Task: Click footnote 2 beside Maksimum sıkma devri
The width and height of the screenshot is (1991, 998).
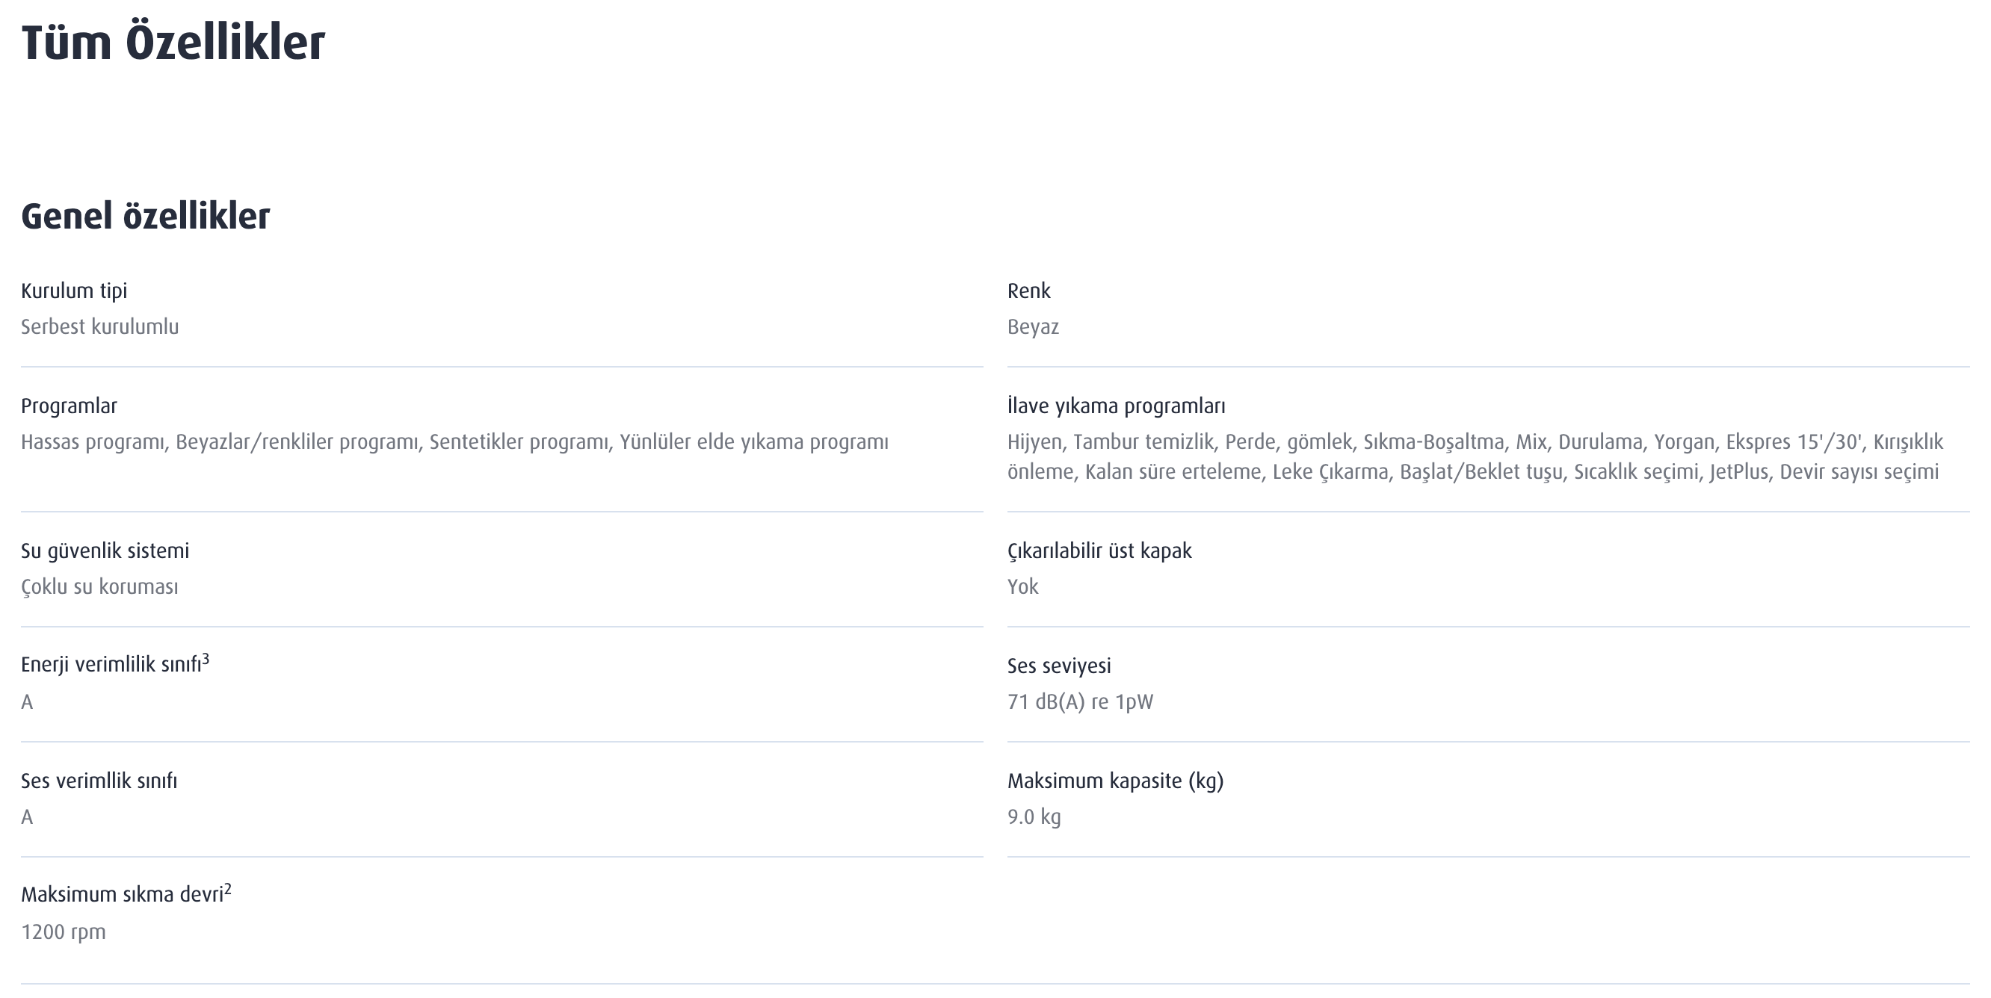Action: (x=227, y=888)
